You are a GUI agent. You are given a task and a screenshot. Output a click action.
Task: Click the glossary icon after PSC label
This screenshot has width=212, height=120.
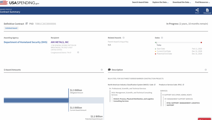[x=183, y=85]
